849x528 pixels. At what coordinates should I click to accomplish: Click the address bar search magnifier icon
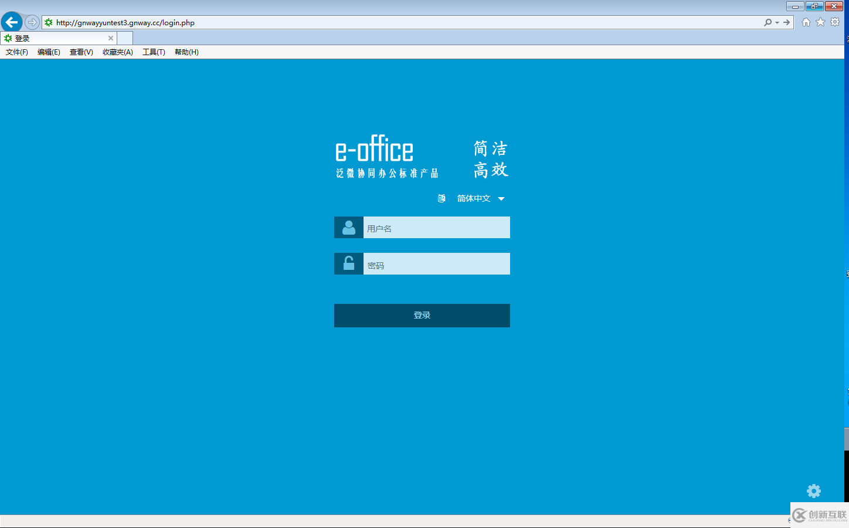click(768, 22)
